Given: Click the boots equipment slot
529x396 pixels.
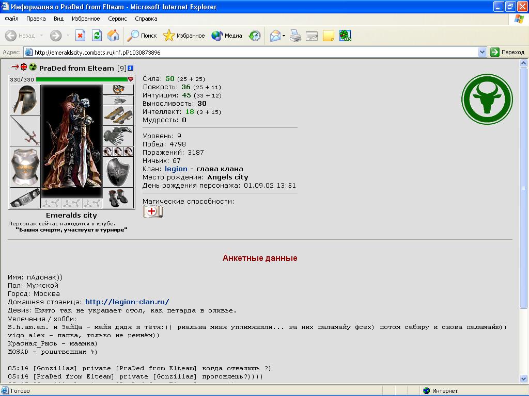Looking at the screenshot, I should 118,198.
